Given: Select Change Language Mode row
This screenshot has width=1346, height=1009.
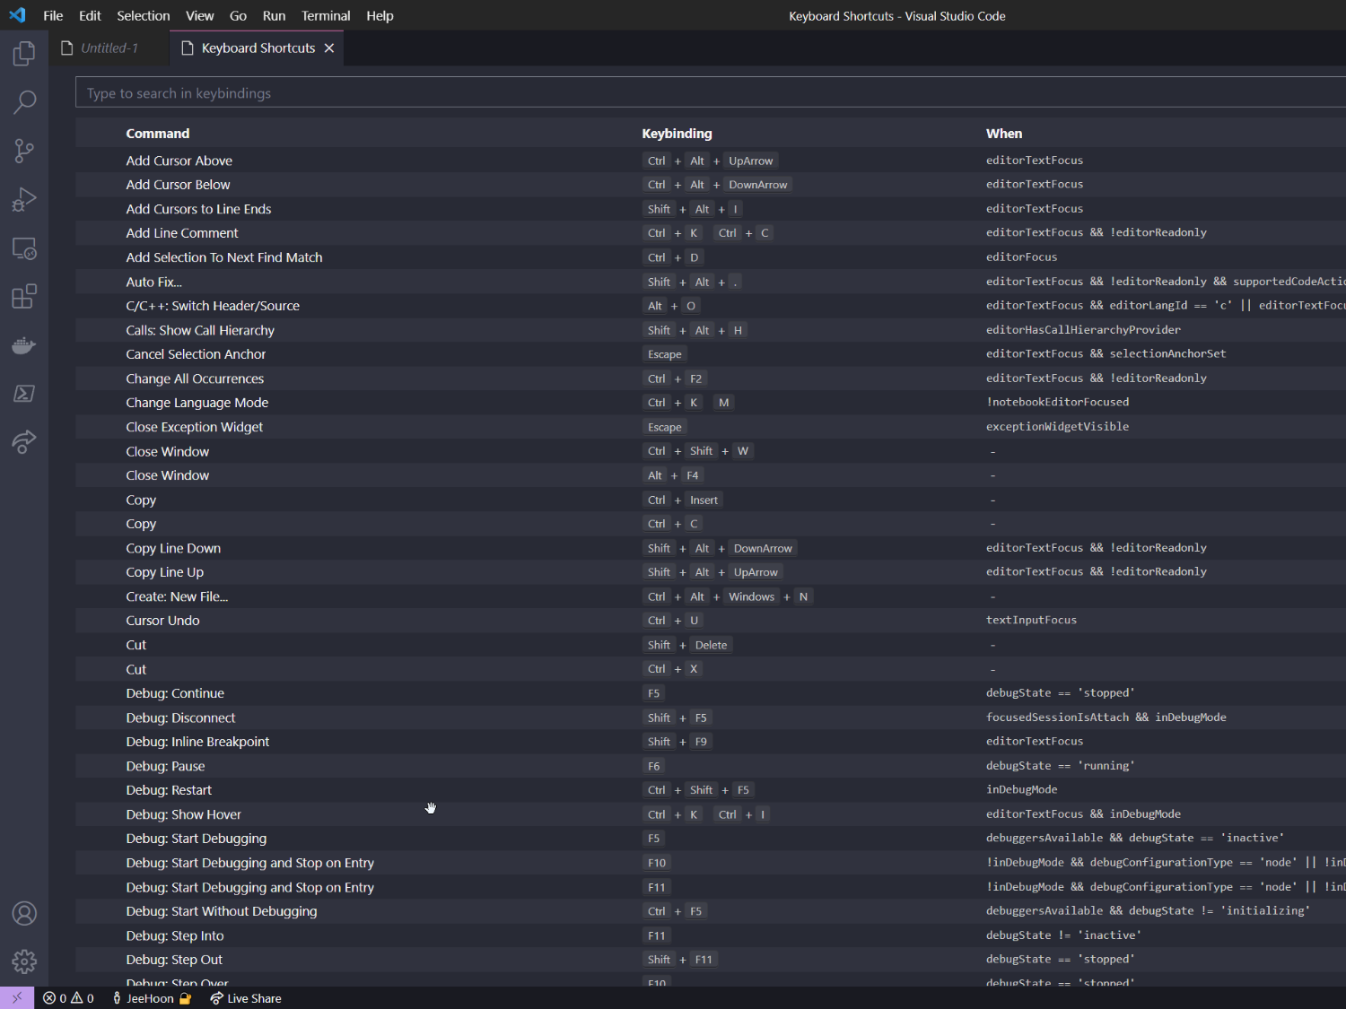Looking at the screenshot, I should [x=711, y=403].
